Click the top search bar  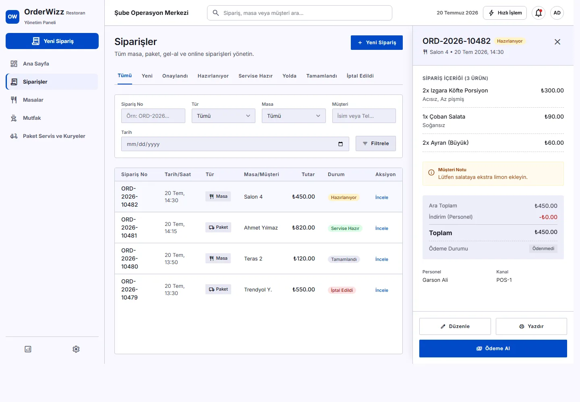coord(300,13)
